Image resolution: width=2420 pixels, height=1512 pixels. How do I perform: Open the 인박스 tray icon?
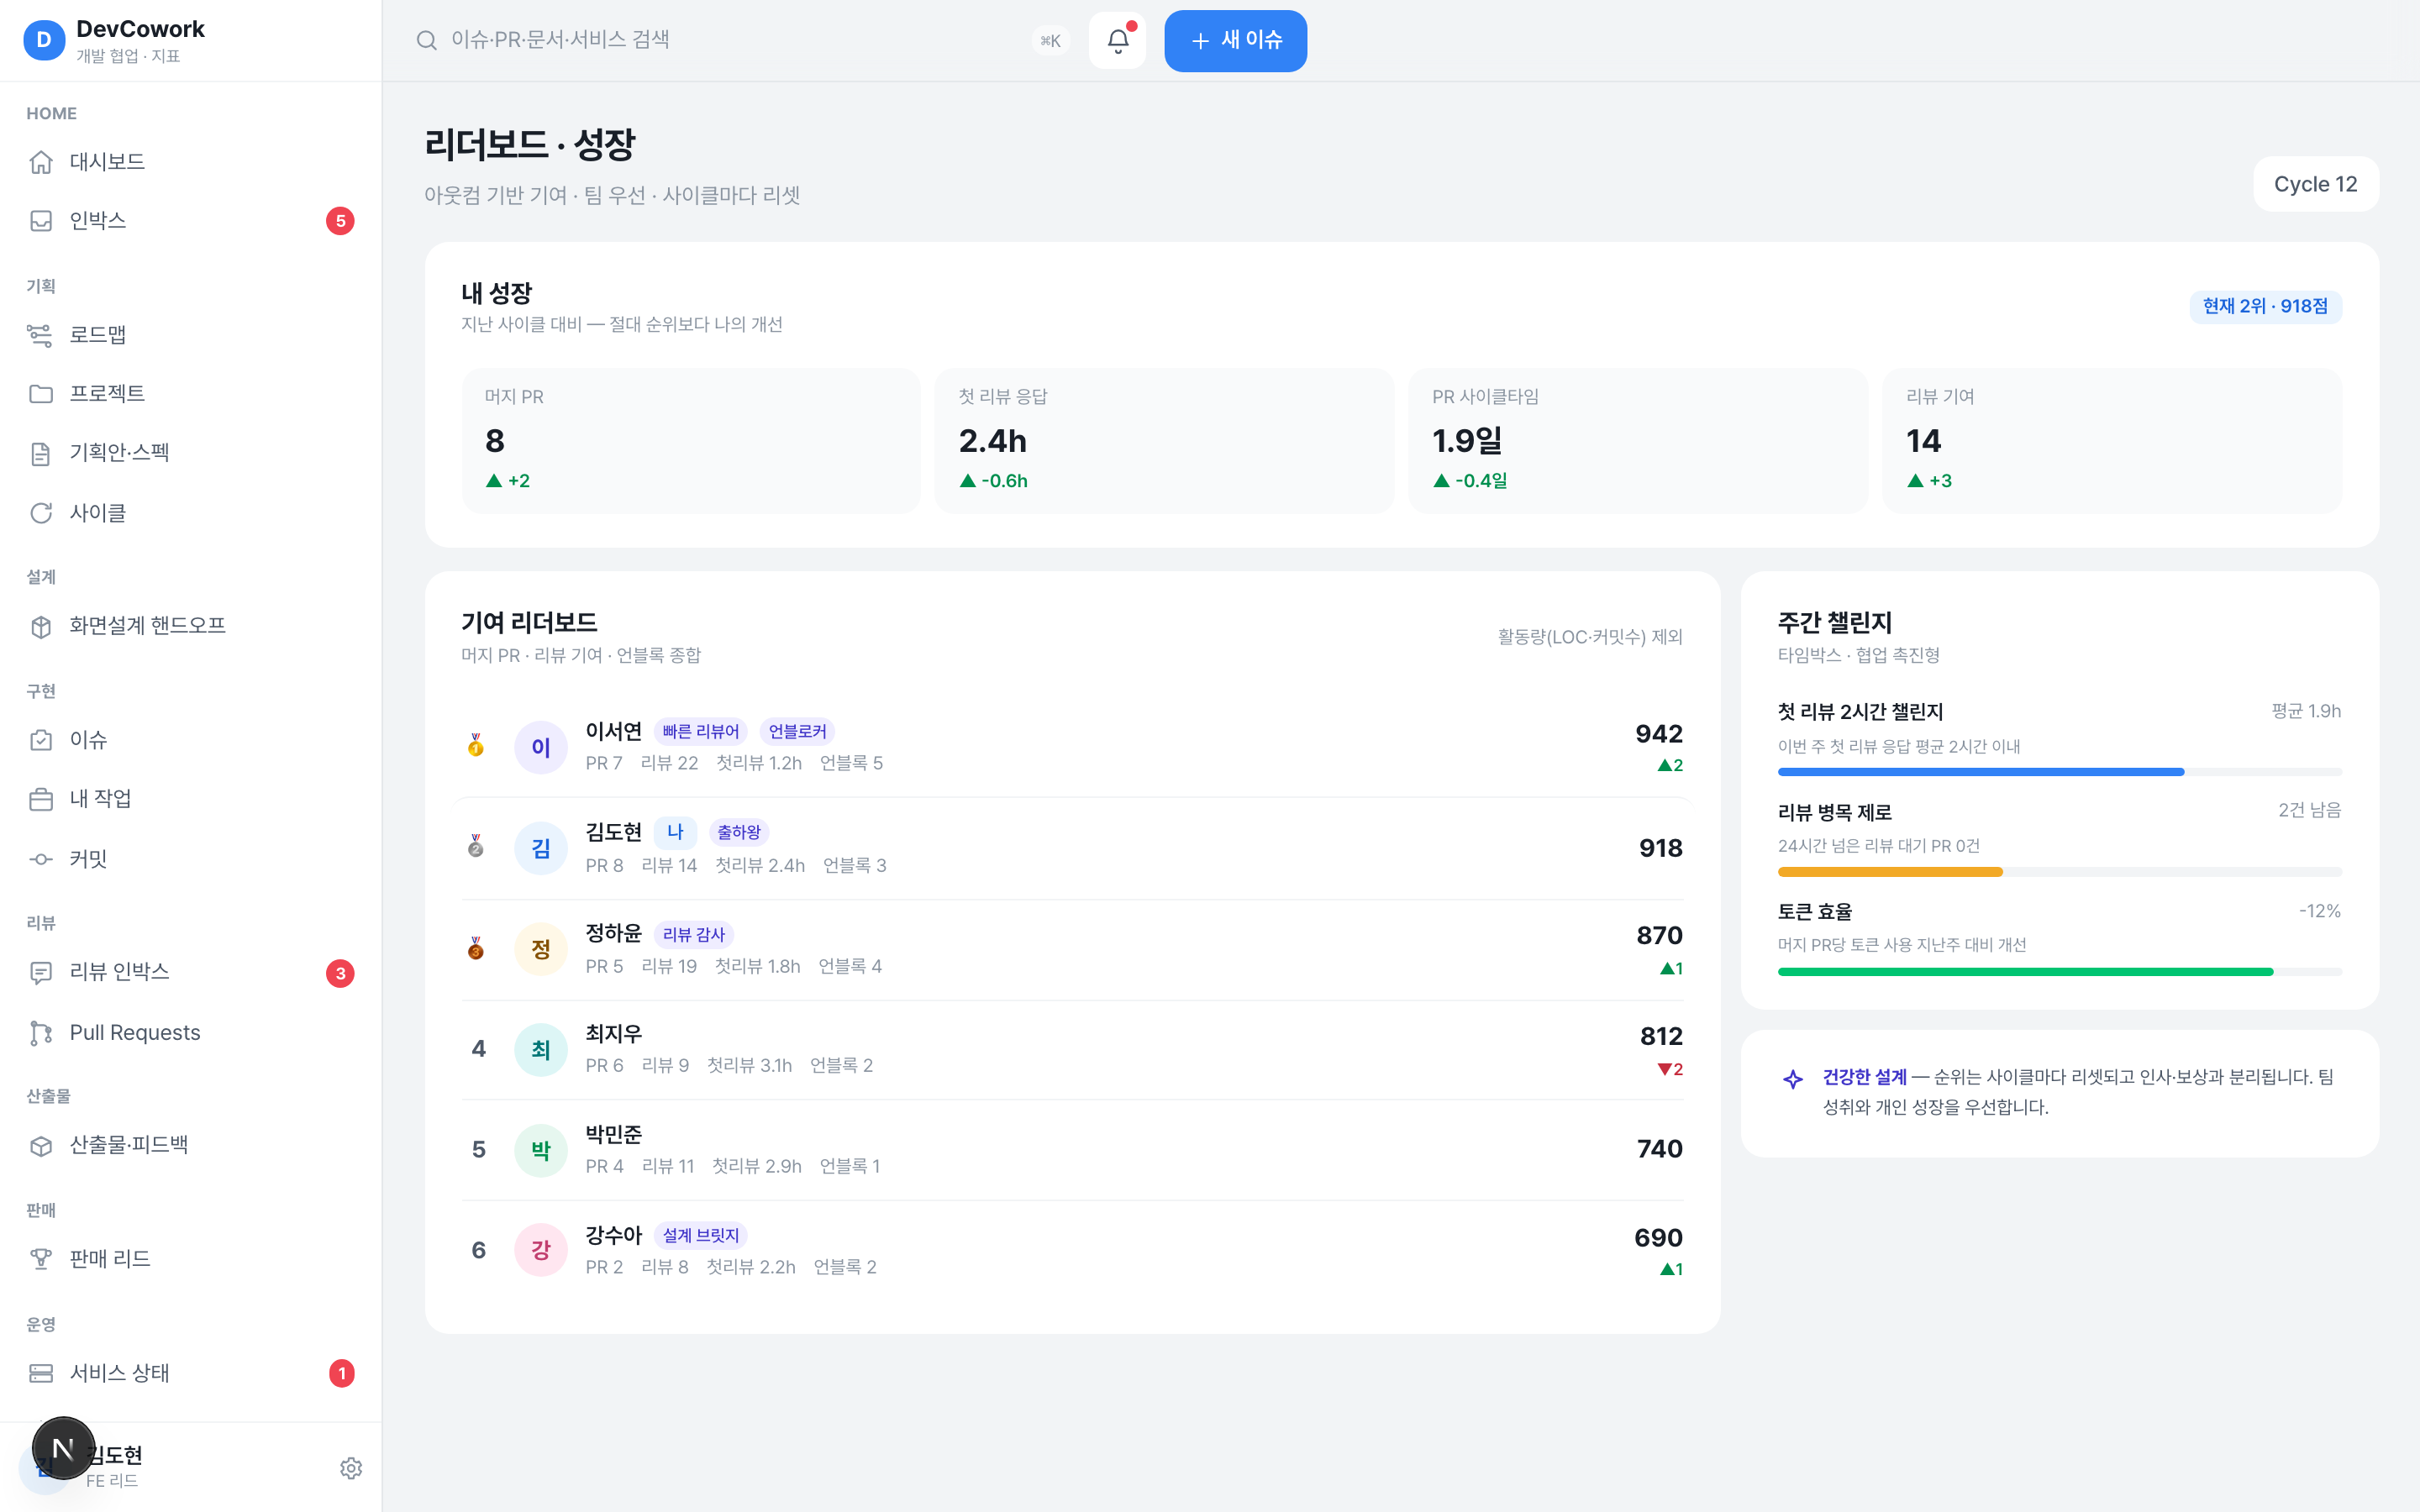(x=41, y=221)
